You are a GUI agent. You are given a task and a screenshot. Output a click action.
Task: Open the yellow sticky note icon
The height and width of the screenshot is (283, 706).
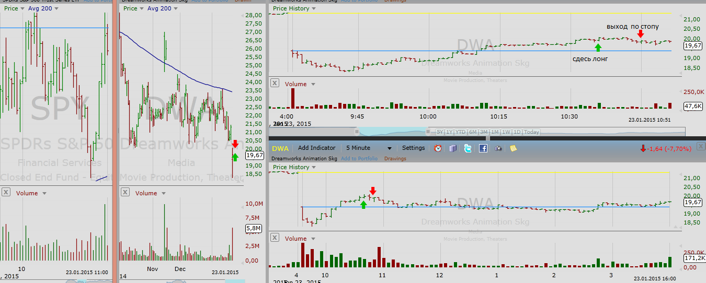pos(514,148)
